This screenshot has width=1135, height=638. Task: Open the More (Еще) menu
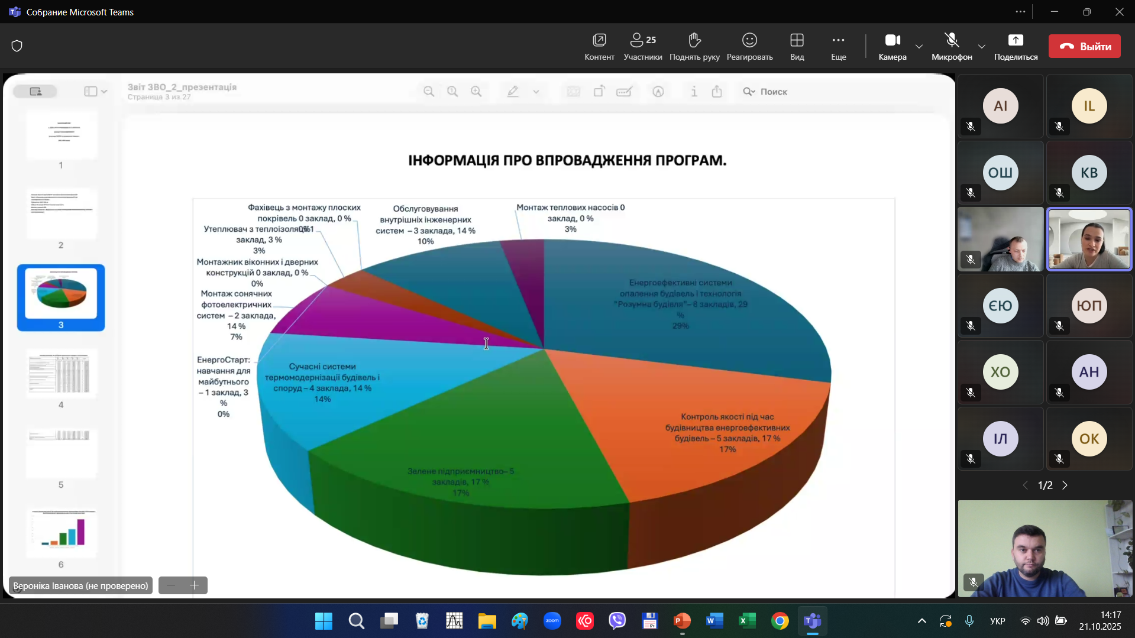coord(838,40)
